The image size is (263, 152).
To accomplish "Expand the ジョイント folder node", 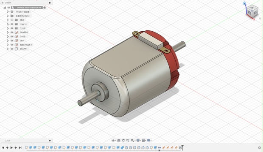I will pos(8,24).
